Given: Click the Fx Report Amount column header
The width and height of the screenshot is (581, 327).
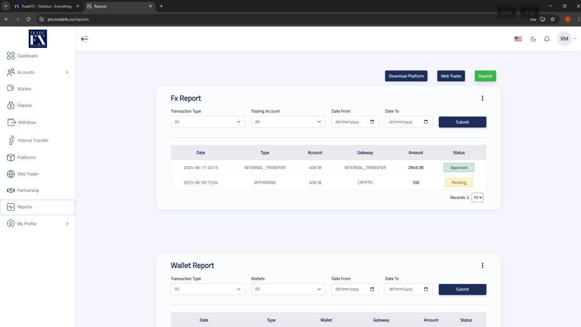Looking at the screenshot, I should pos(416,153).
